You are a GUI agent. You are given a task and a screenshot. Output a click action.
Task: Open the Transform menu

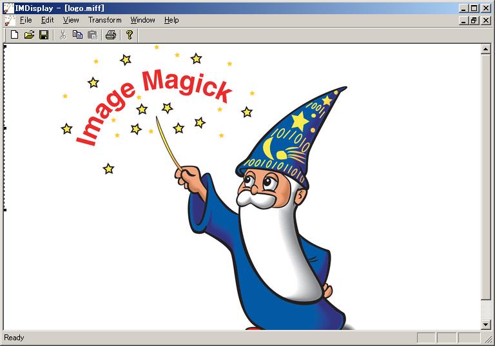tap(105, 20)
